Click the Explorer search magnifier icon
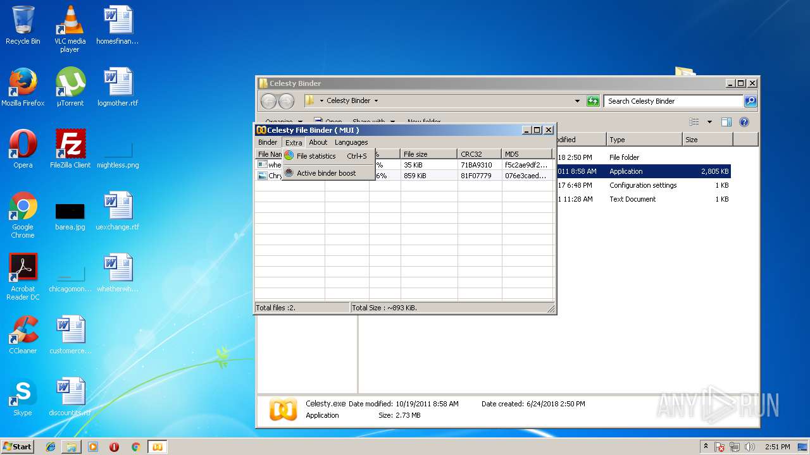Screen dimensions: 810x455 tap(750, 101)
